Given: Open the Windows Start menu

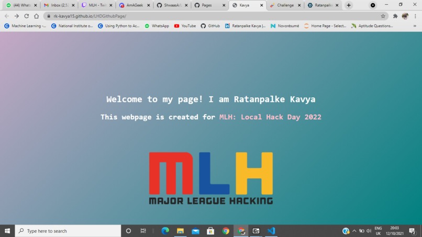Looking at the screenshot, I should click(x=7, y=231).
